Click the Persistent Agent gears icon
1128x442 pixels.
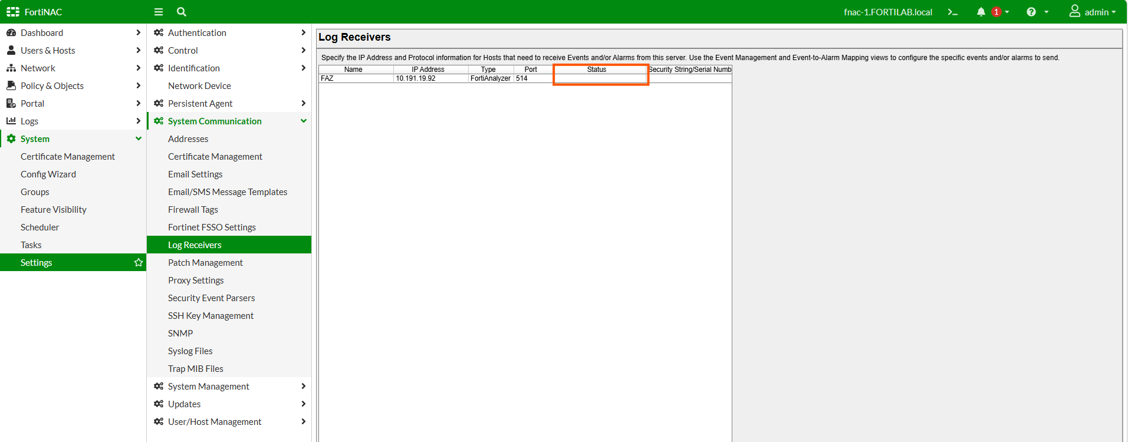pos(159,104)
